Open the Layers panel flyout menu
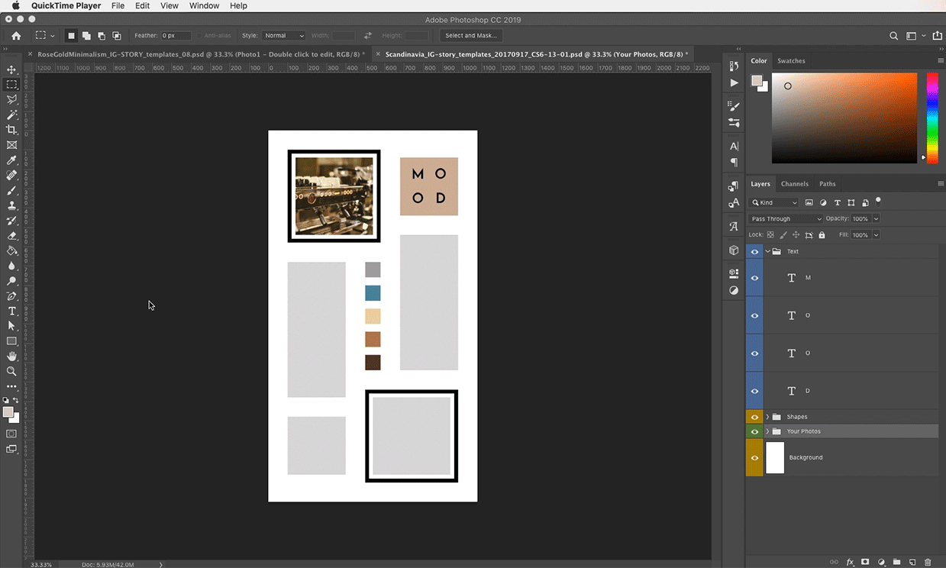This screenshot has width=946, height=568. point(940,184)
